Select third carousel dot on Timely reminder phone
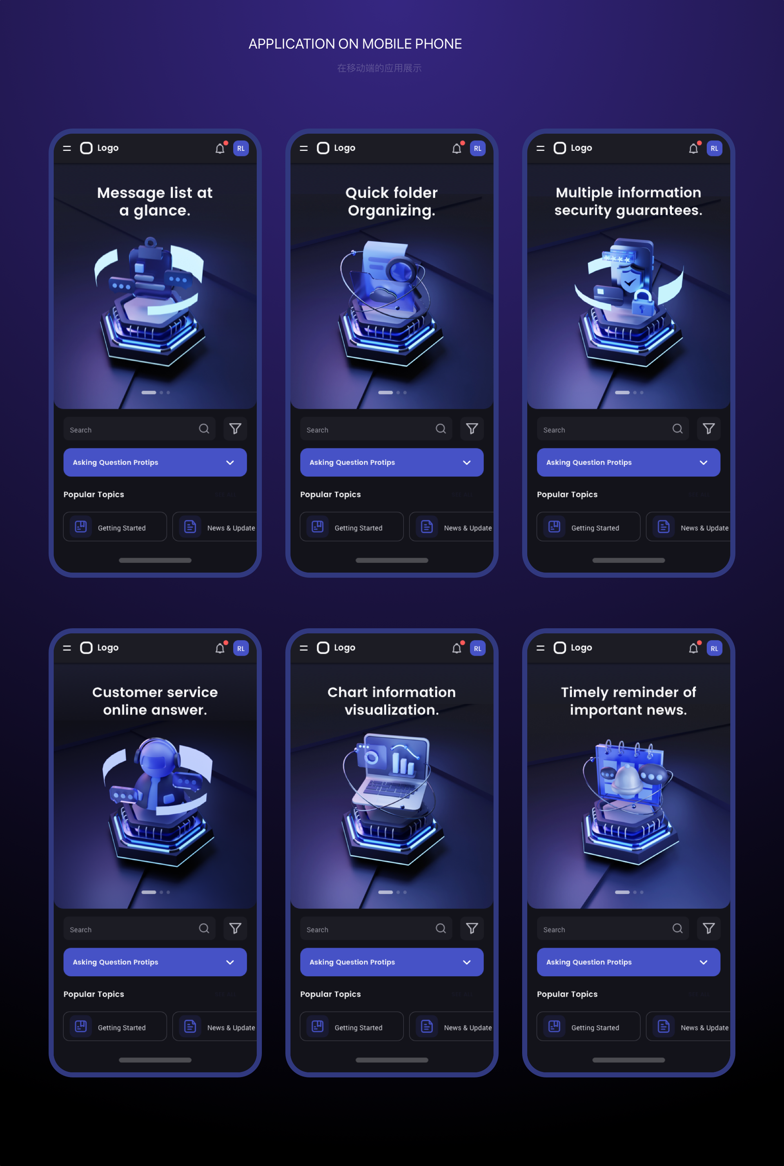This screenshot has width=784, height=1166. [x=641, y=892]
